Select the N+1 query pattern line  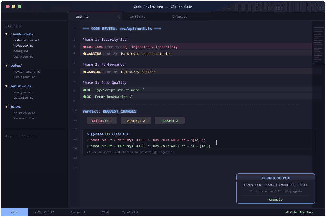(196, 72)
